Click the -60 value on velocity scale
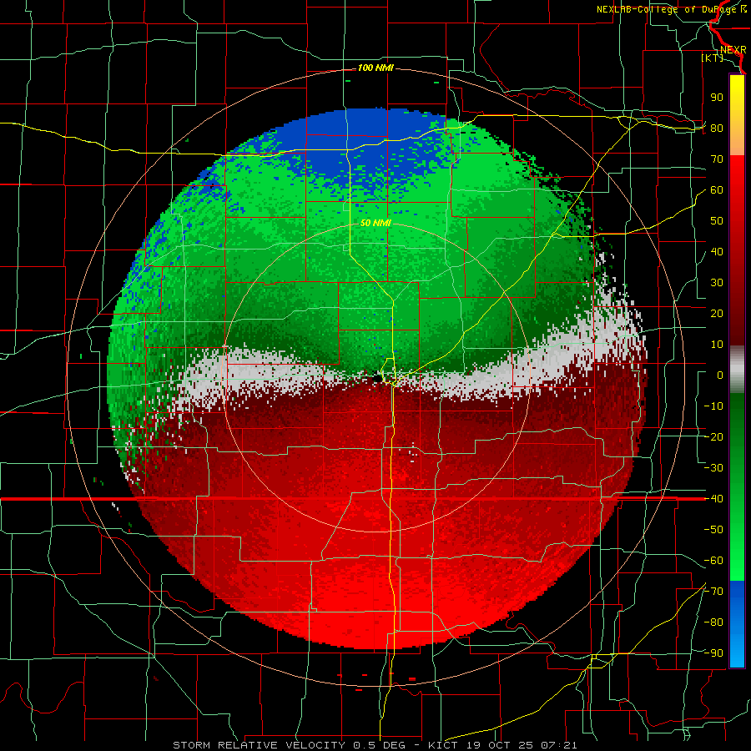751x751 pixels. 713,561
